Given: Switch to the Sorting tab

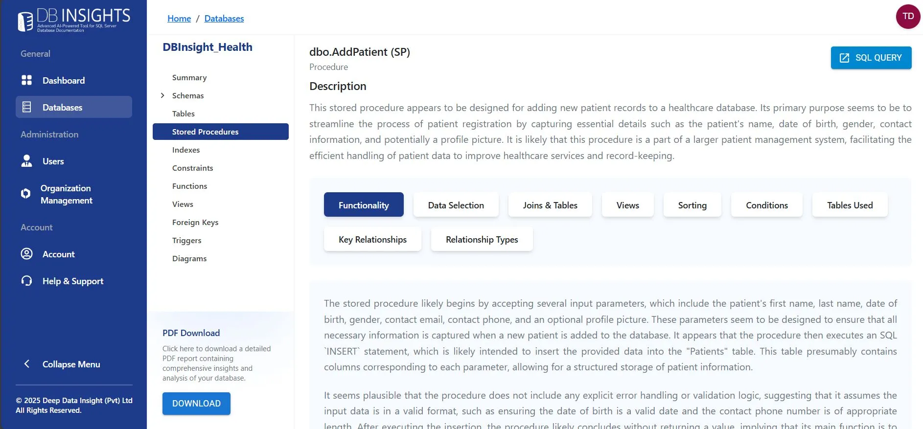Looking at the screenshot, I should [x=692, y=204].
